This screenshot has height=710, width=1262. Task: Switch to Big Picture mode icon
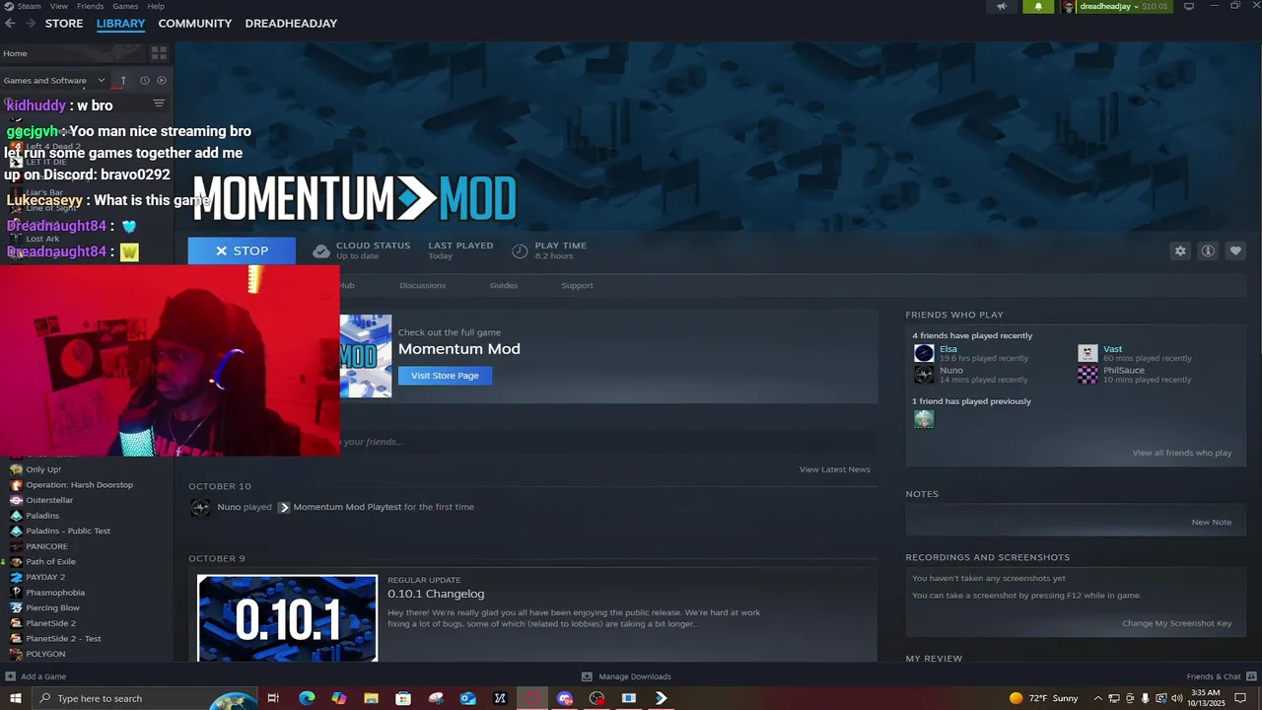pos(1188,6)
